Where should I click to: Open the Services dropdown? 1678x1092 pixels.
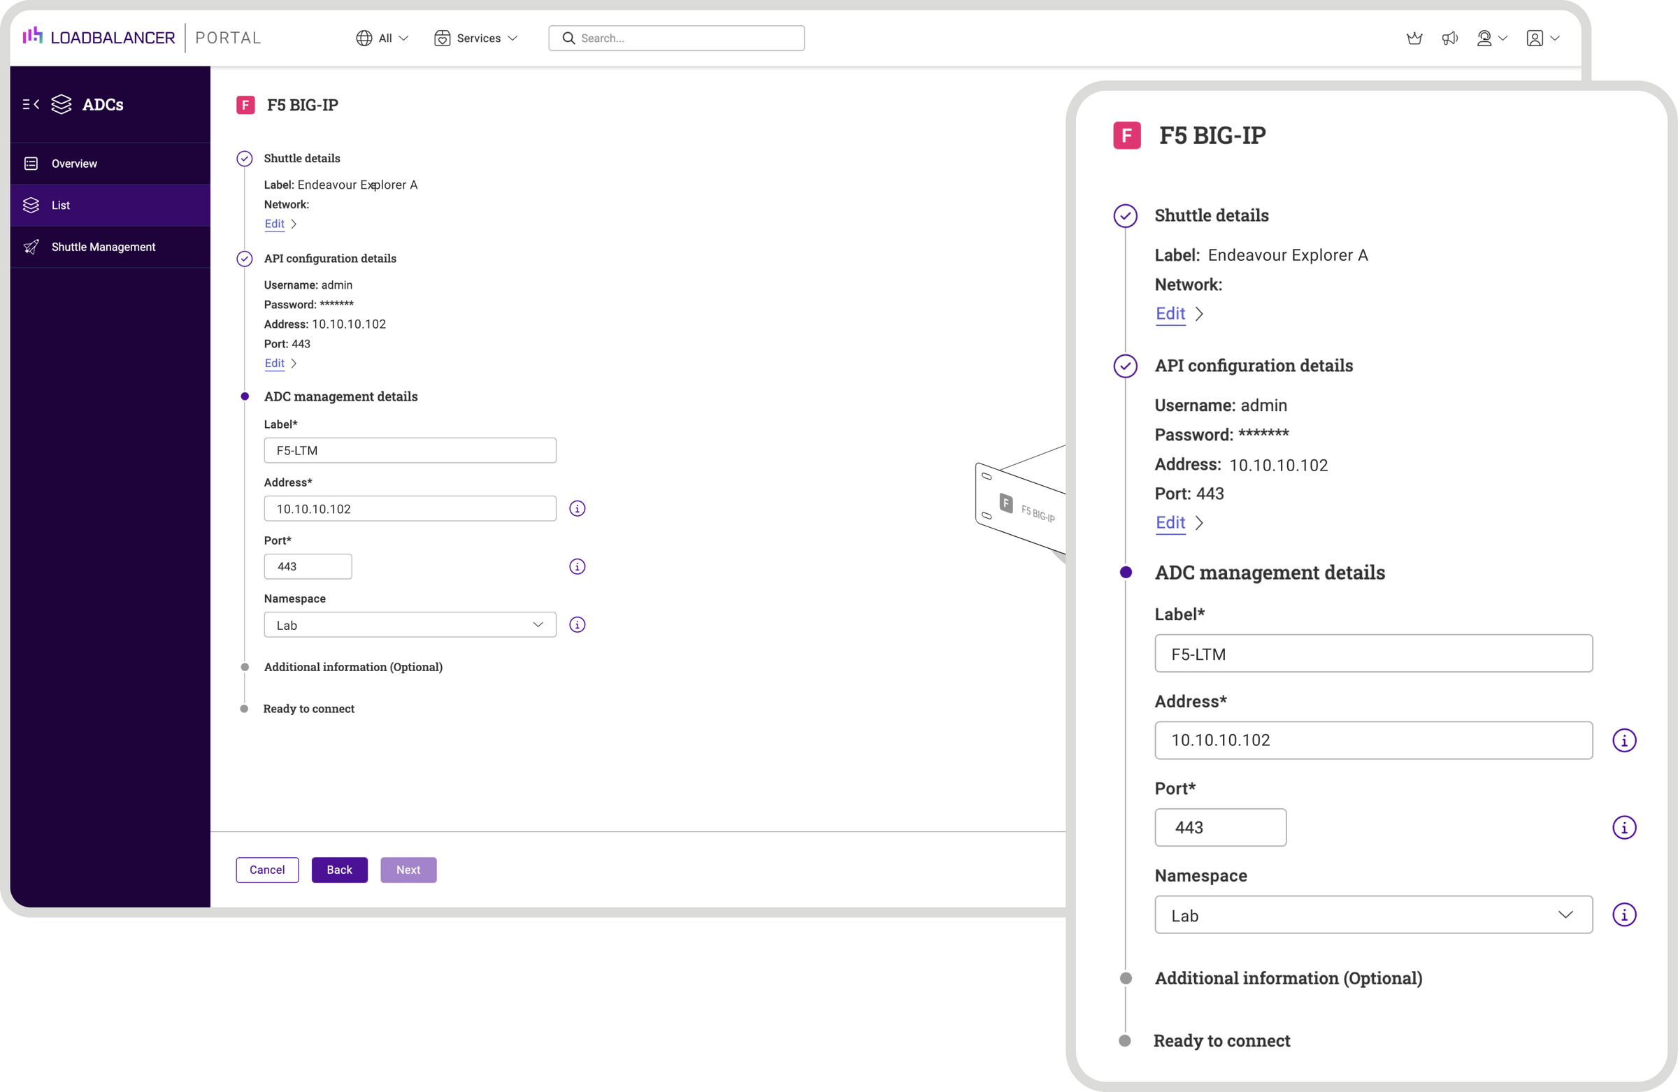(476, 38)
